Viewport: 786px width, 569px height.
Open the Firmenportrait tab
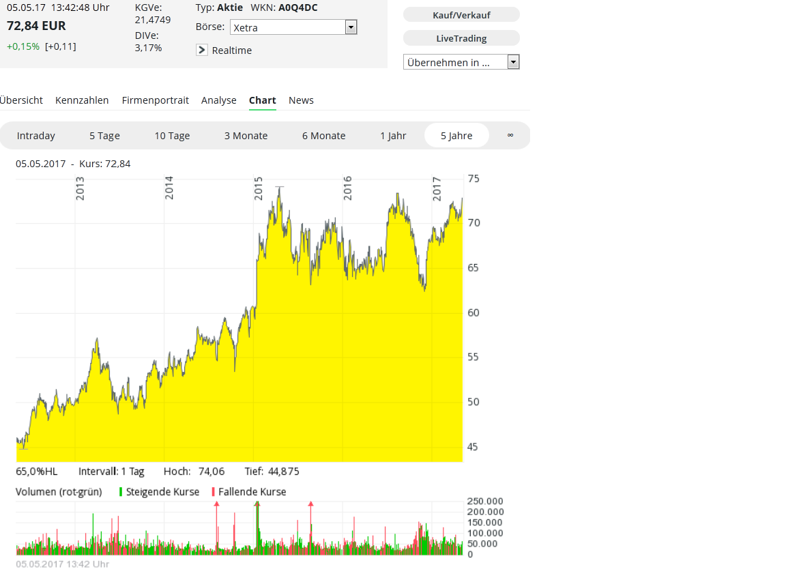[x=155, y=100]
